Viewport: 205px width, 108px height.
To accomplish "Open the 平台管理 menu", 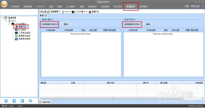I will 15,7.
